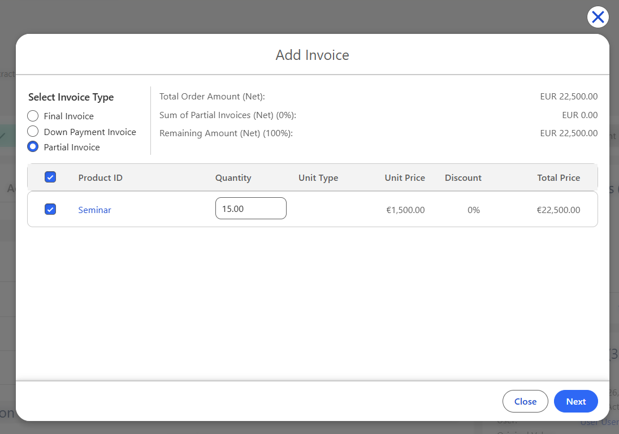This screenshot has height=434, width=619.
Task: Click the Next button
Action: coord(575,401)
